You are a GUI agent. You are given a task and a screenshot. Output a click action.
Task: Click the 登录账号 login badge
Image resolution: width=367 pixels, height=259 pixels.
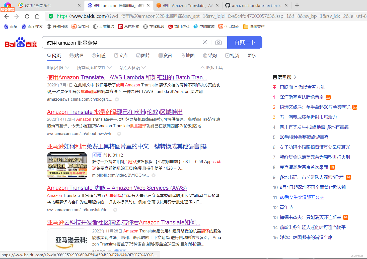coord(7,10)
